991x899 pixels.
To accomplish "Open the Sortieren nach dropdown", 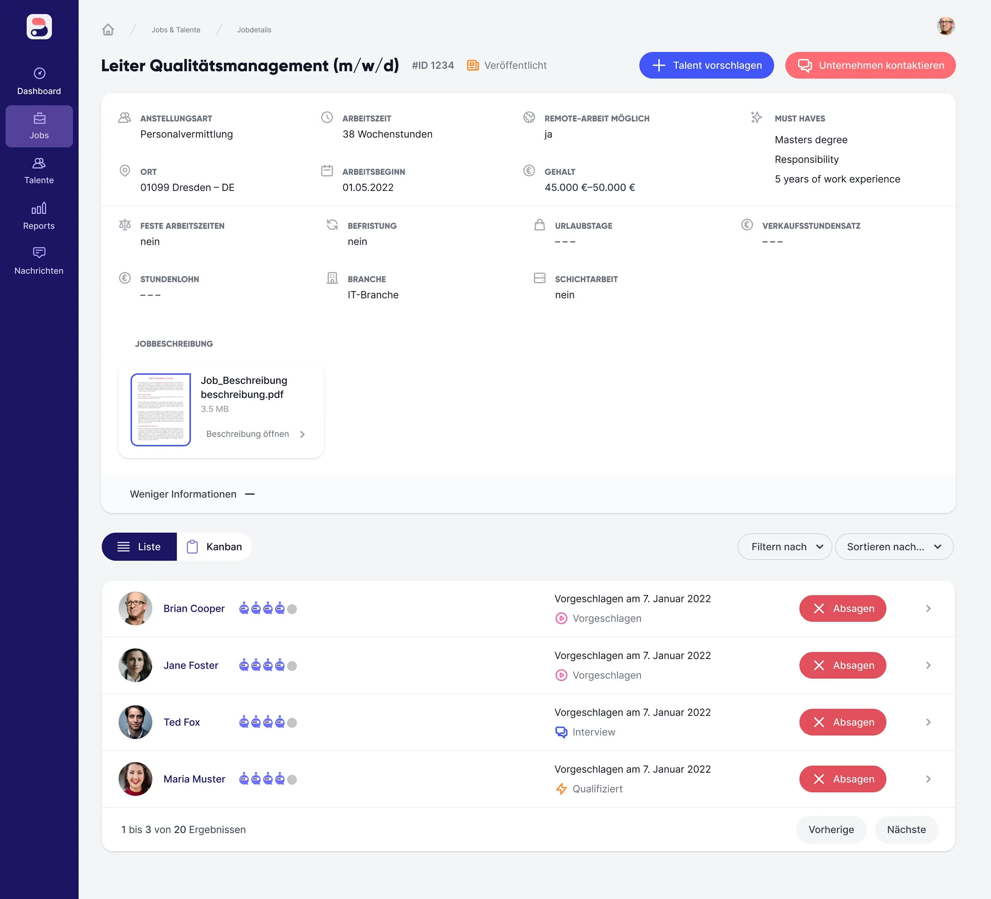I will [x=894, y=547].
